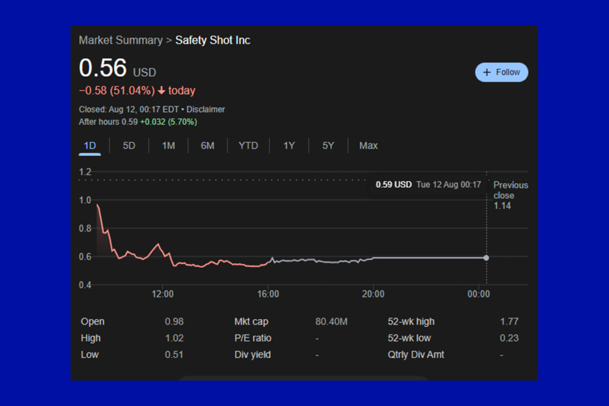Click the P/E ratio label
This screenshot has height=406, width=609.
pyautogui.click(x=253, y=338)
